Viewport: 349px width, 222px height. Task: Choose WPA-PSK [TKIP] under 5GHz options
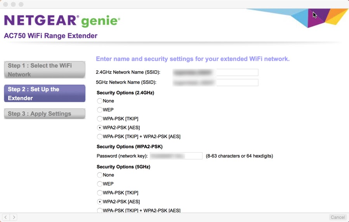tap(99, 193)
